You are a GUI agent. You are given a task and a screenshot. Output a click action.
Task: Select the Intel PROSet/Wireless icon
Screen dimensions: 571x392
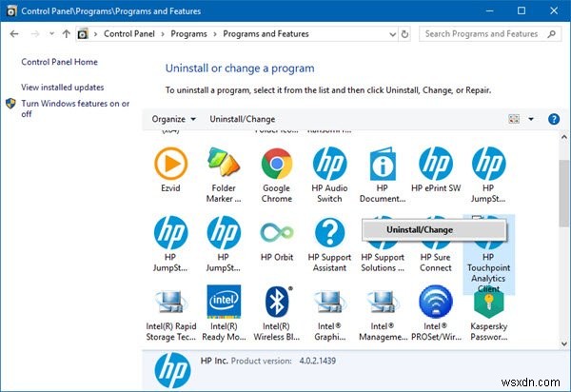point(436,302)
